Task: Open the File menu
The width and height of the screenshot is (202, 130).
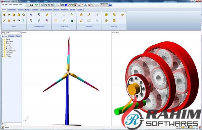Action: (3, 5)
